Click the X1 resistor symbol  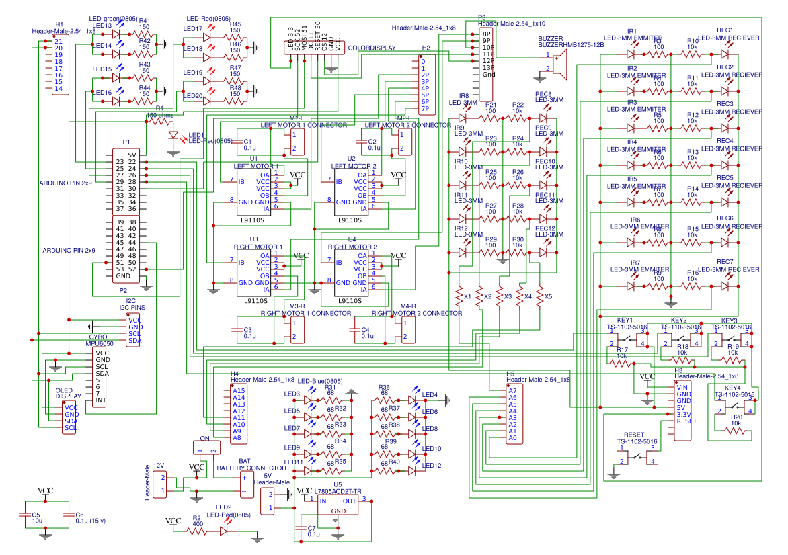(x=459, y=296)
